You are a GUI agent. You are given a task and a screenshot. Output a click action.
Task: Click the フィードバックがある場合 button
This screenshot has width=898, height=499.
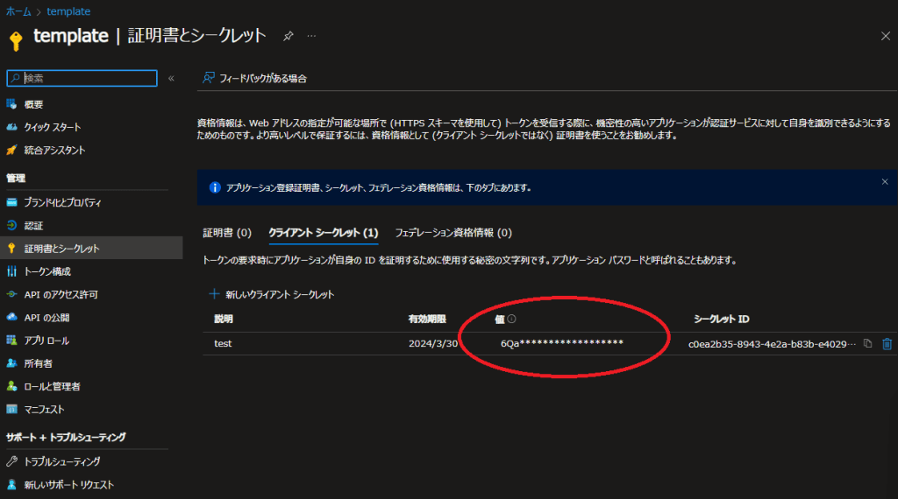[x=255, y=78]
